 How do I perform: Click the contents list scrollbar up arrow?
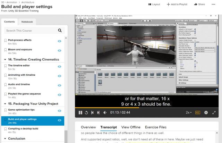[x=66, y=38]
